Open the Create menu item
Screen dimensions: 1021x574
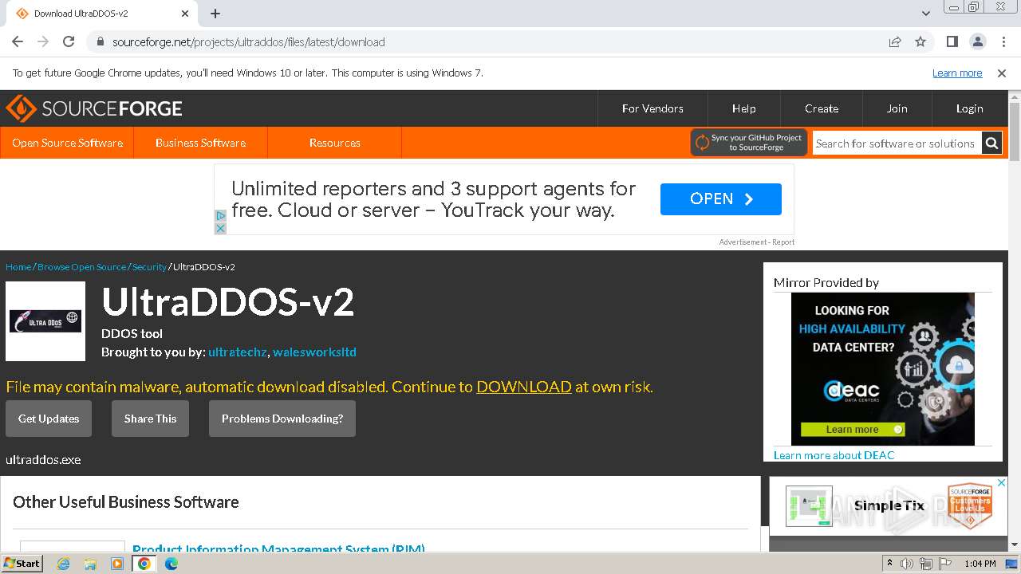click(822, 108)
